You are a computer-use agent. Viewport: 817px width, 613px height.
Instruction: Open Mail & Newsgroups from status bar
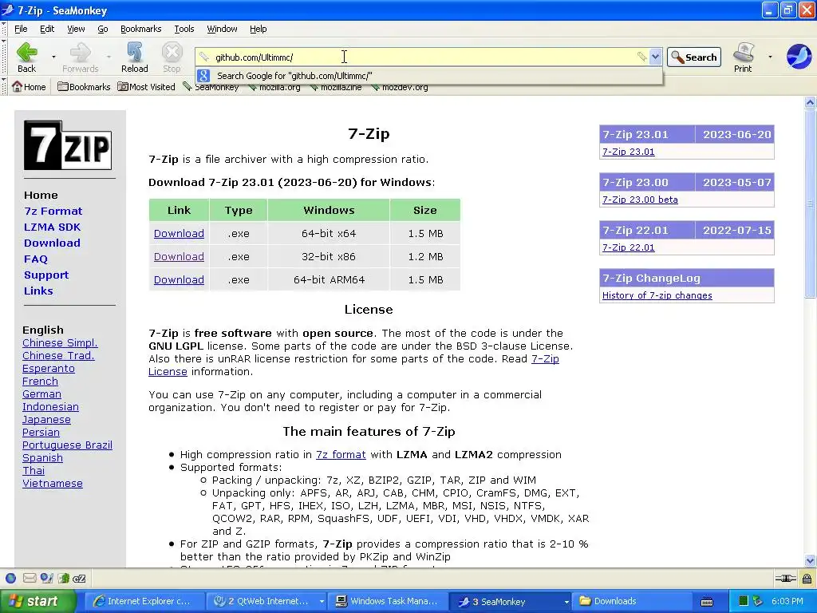[30, 578]
